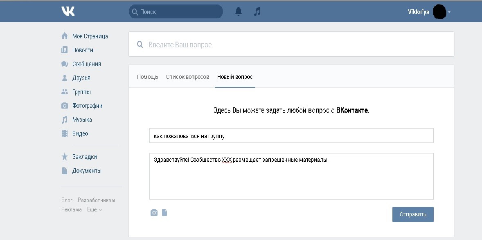Open notifications bell icon
Viewport: 482px width, 240px height.
pyautogui.click(x=239, y=12)
